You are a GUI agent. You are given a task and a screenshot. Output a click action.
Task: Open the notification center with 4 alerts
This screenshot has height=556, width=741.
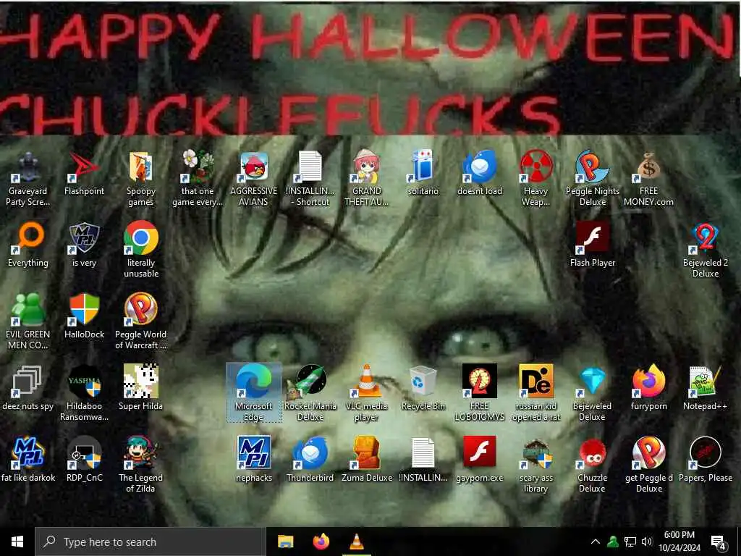pyautogui.click(x=719, y=543)
